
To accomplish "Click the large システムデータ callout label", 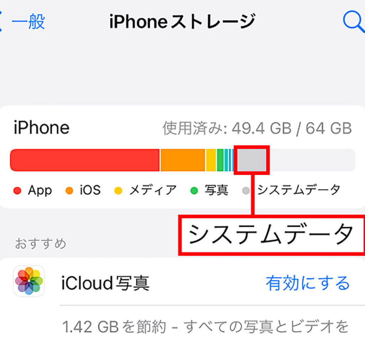I will pyautogui.click(x=271, y=235).
